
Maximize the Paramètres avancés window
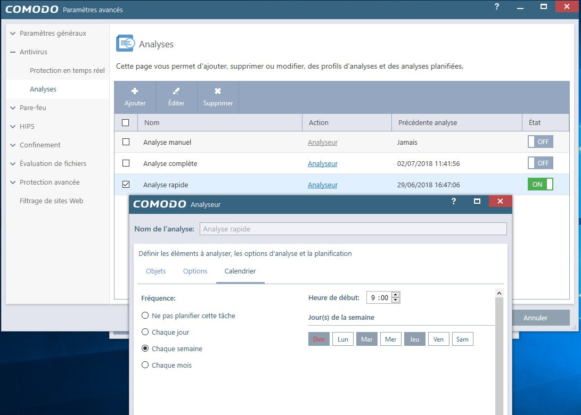544,6
